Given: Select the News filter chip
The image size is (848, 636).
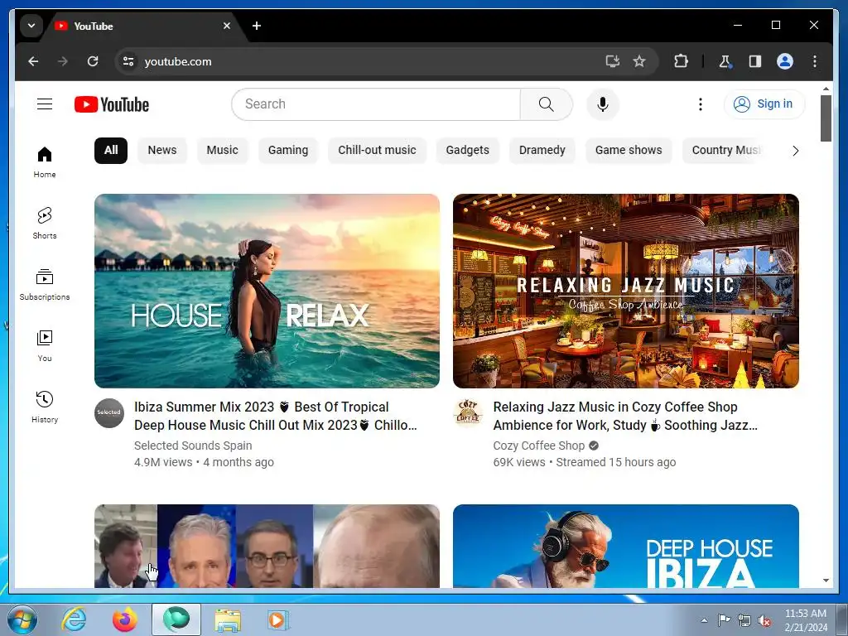Looking at the screenshot, I should (x=162, y=151).
